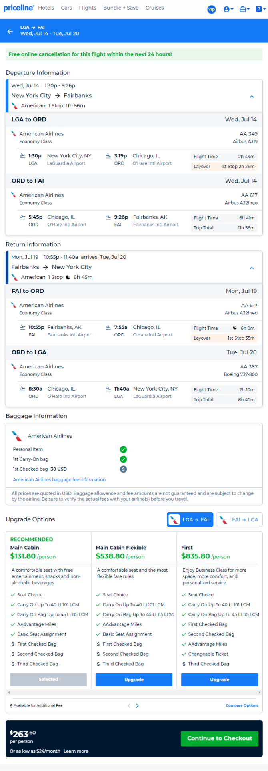This screenshot has width=268, height=771.
Task: Click the upgrade options horizontal scrollbar
Action: point(134,692)
